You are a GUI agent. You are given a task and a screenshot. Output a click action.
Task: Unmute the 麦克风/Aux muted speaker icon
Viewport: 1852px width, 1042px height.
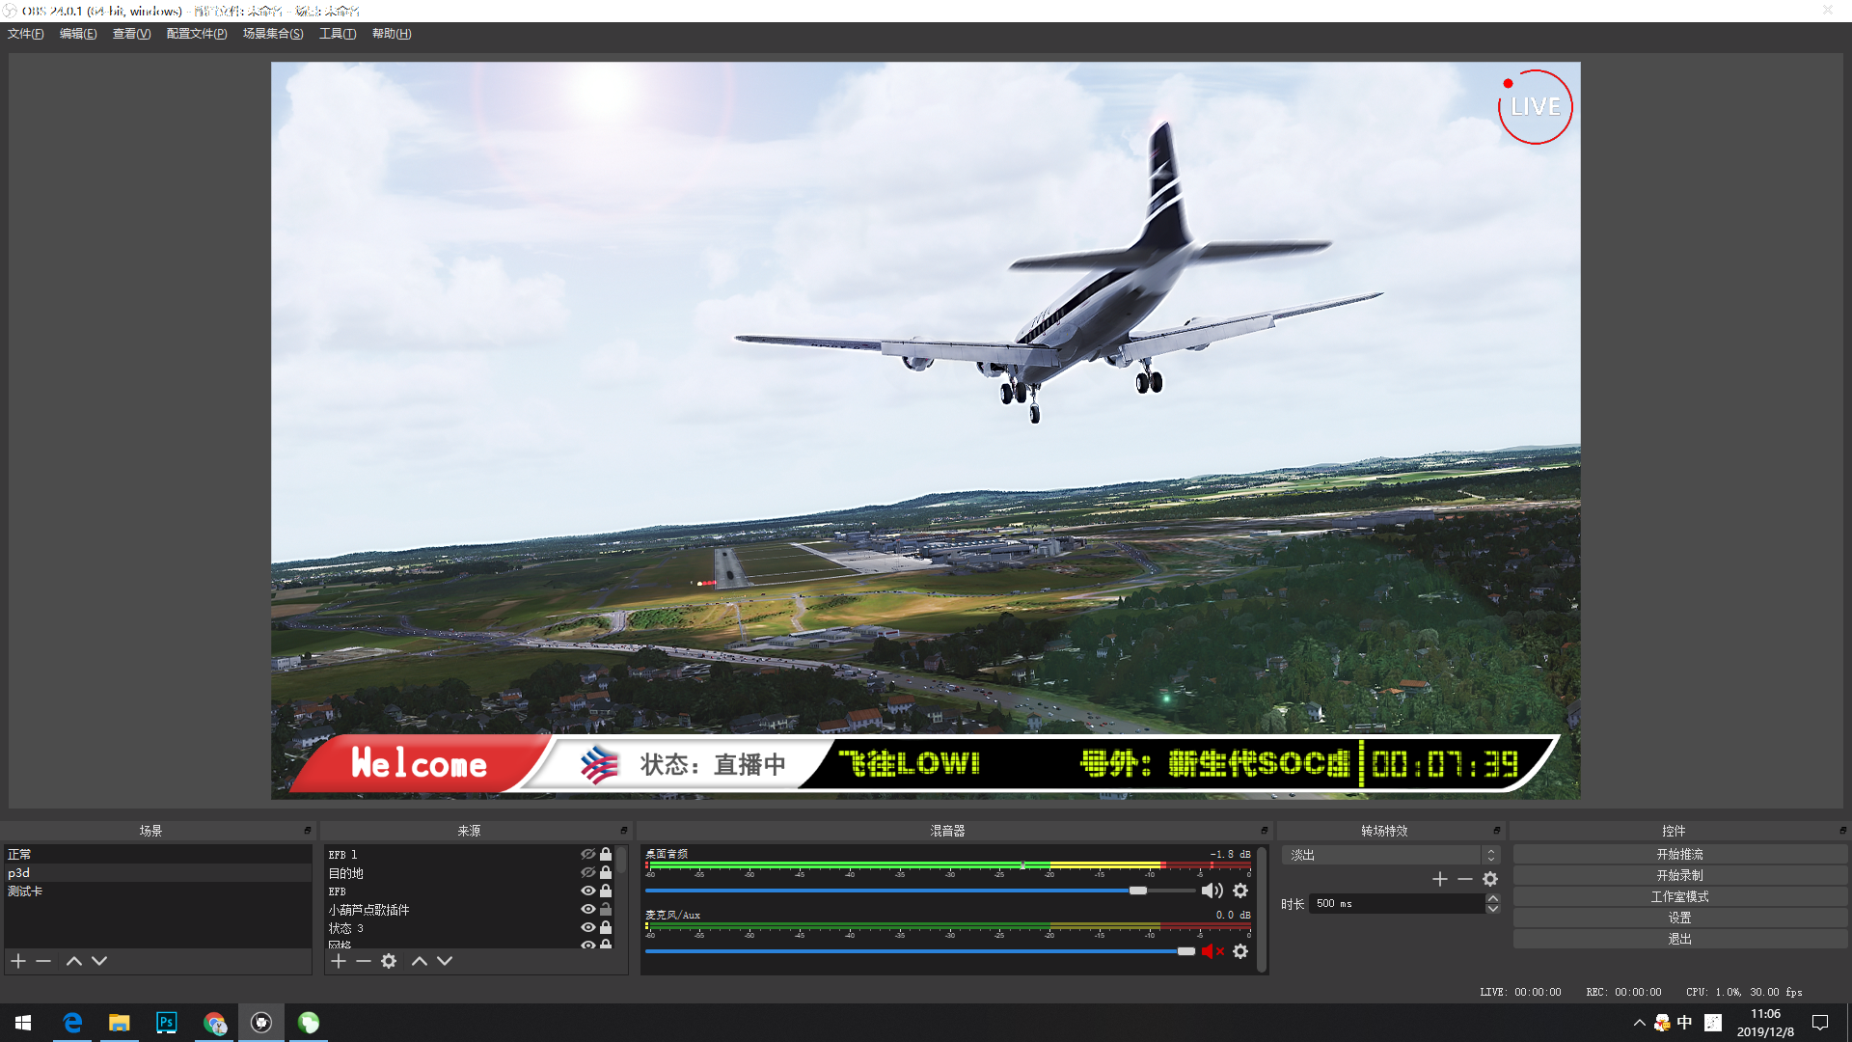1212,951
